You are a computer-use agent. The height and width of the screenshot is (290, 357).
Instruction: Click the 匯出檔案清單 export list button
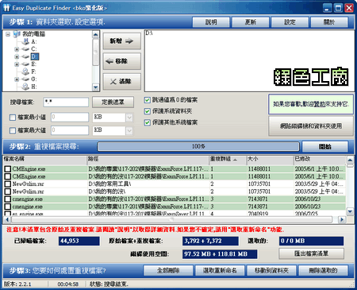311,253
